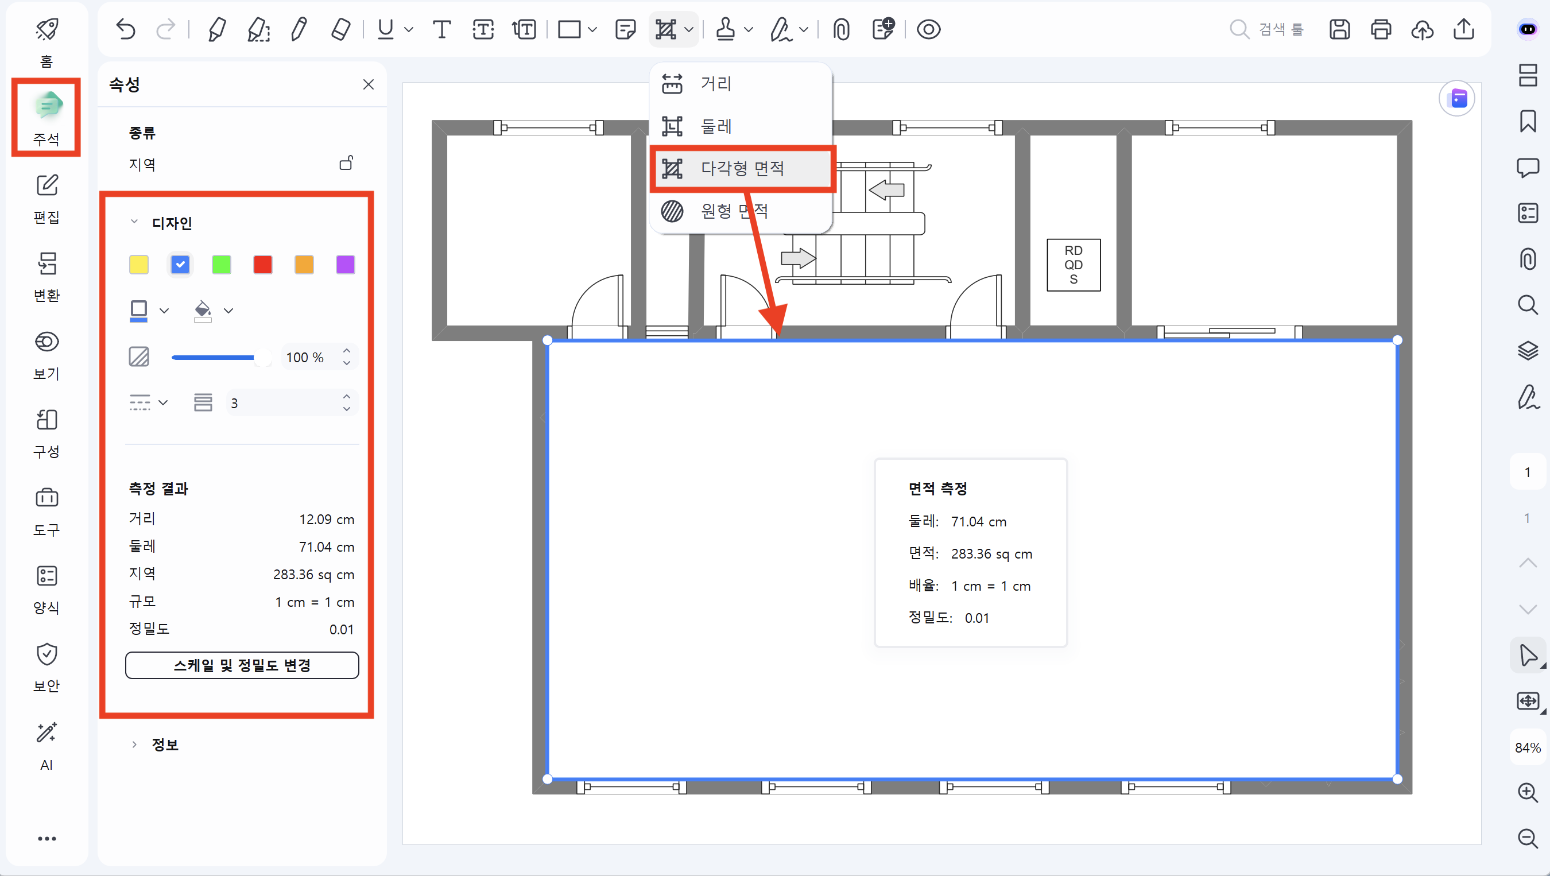This screenshot has height=876, width=1550.
Task: Click the Sticky Note tool
Action: click(626, 29)
